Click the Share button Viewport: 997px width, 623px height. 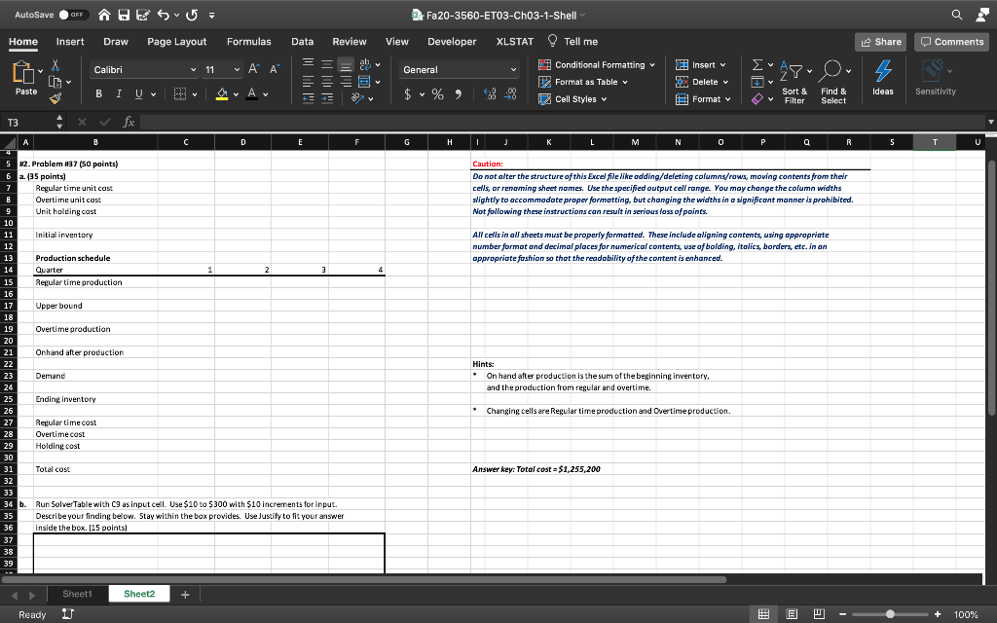coord(879,42)
